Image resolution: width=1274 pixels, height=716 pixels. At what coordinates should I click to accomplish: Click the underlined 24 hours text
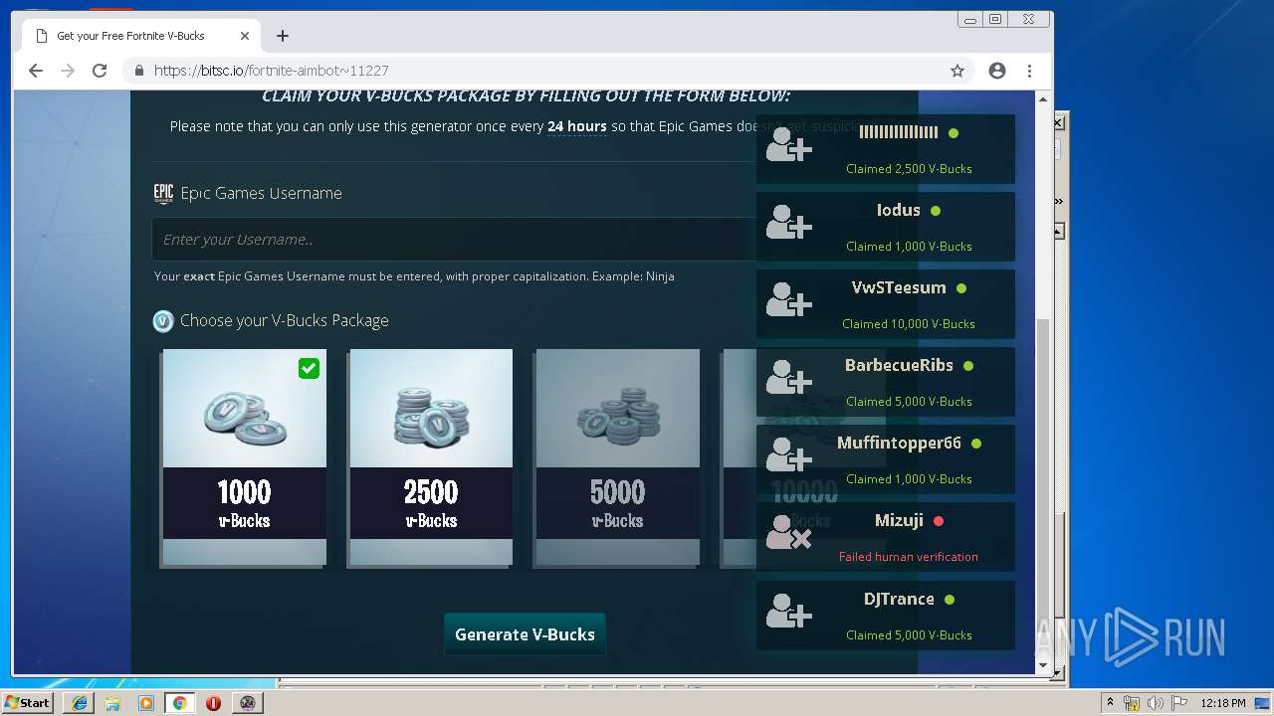click(576, 126)
